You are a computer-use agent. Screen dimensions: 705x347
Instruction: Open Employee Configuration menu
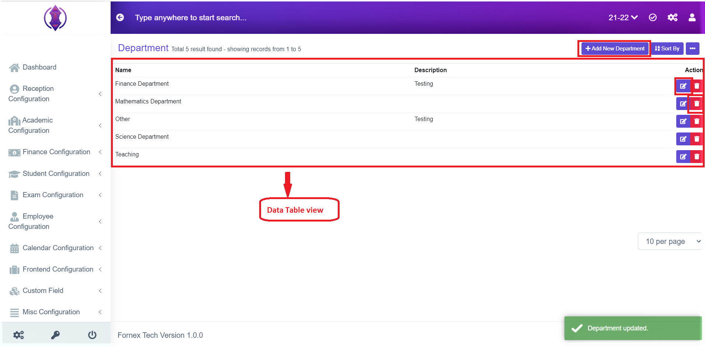55,222
